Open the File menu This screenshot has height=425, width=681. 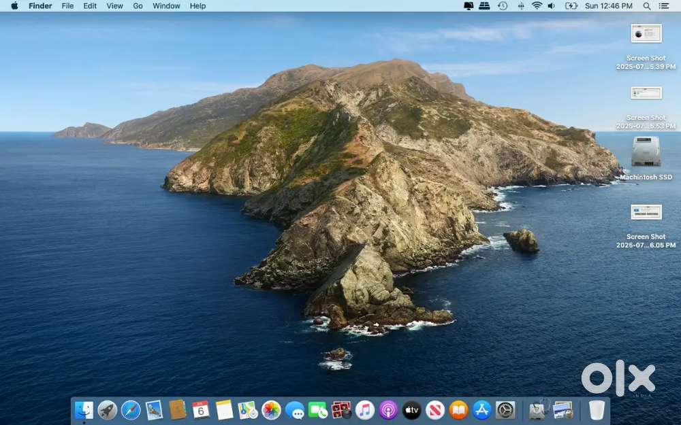tap(67, 6)
